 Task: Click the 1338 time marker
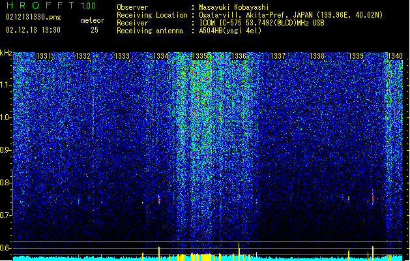point(317,56)
